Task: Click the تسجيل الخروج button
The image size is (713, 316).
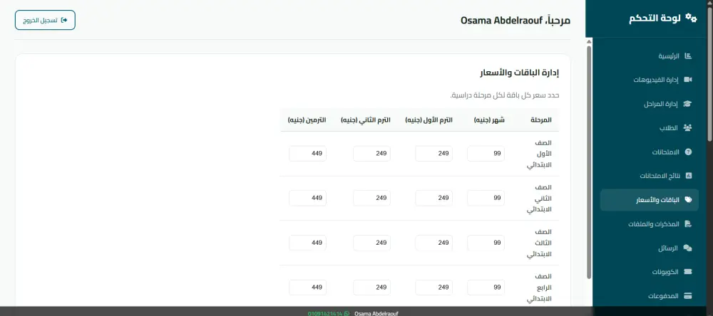Action: click(x=45, y=21)
